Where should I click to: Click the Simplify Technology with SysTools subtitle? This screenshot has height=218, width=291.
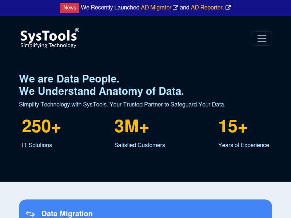tap(122, 105)
